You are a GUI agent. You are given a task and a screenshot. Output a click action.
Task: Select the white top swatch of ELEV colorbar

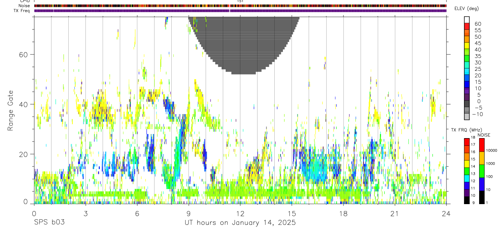point(468,20)
